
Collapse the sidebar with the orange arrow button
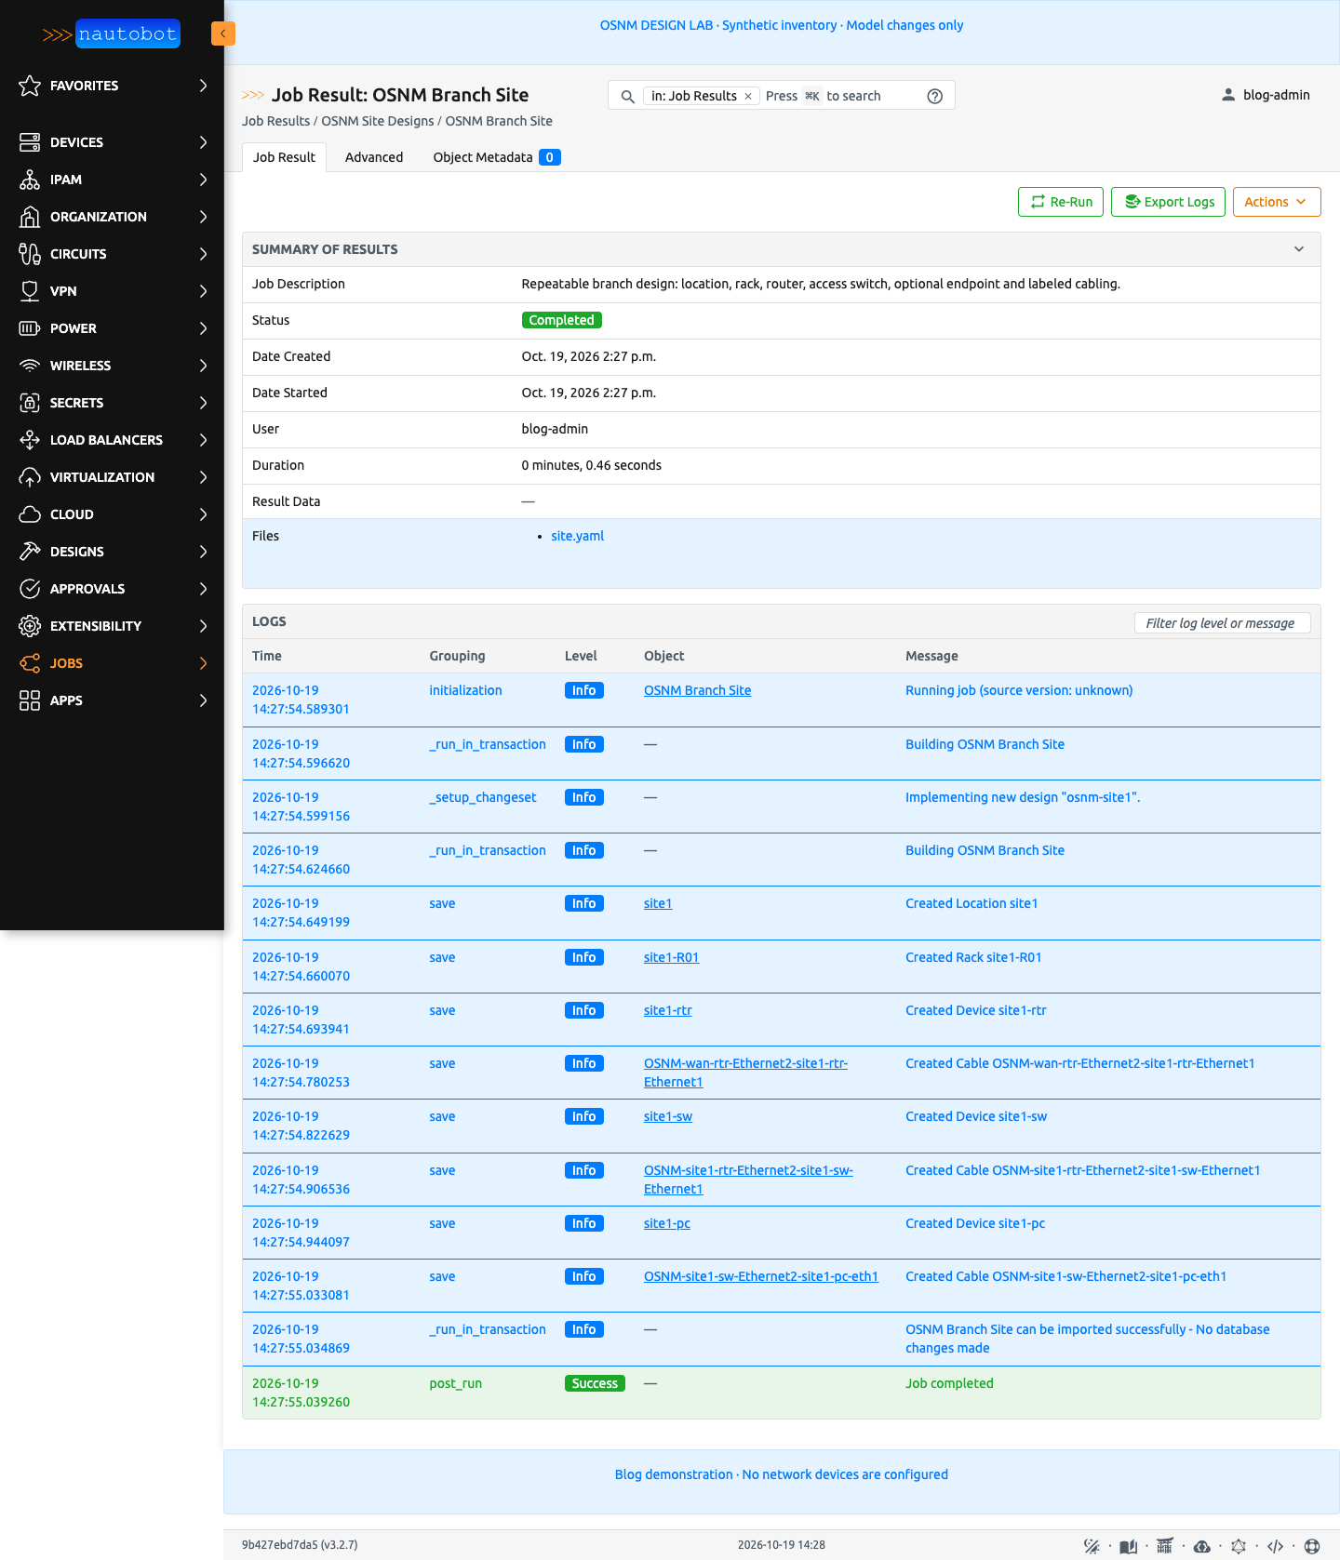point(222,33)
